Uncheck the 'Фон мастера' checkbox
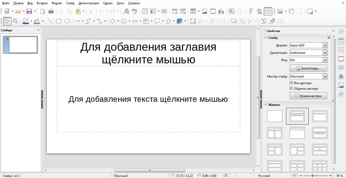The width and height of the screenshot is (346, 178). 291,83
